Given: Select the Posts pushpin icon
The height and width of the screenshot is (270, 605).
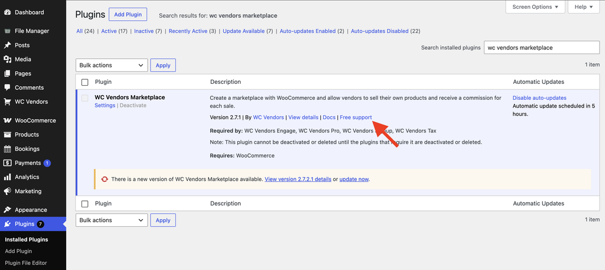Looking at the screenshot, I should coord(7,45).
